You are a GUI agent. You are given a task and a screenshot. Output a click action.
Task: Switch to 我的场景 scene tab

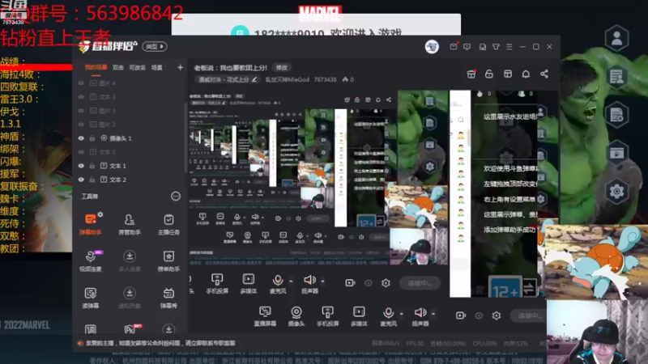pos(96,68)
